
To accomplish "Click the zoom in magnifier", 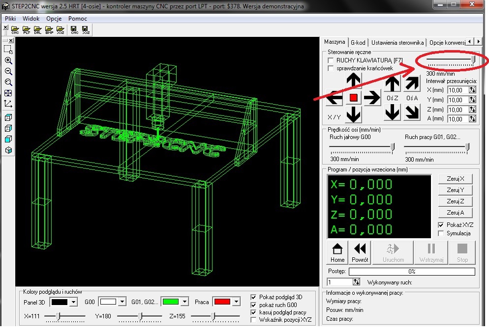I will point(8,60).
